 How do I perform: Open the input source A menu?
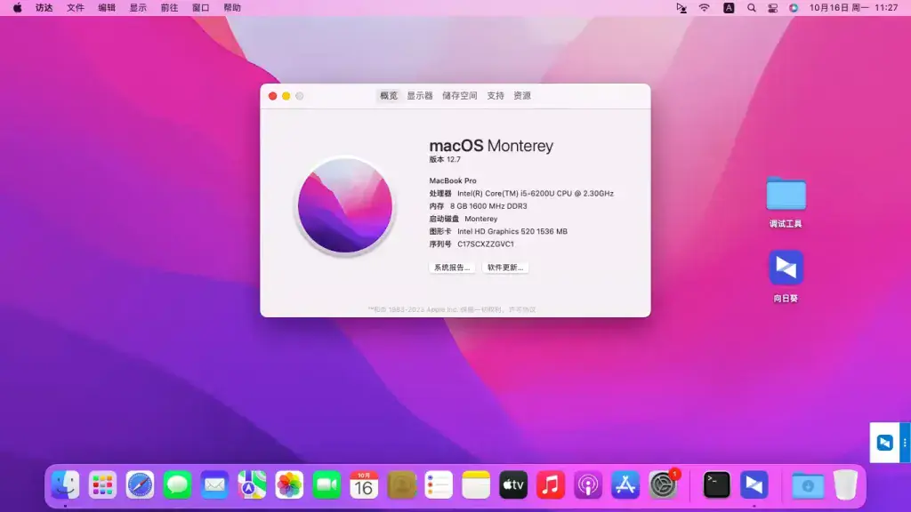pyautogui.click(x=729, y=7)
